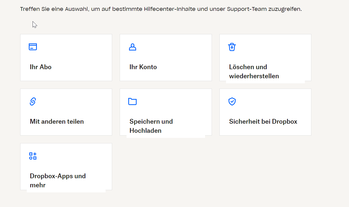Click the chain link icon above 'Mit anderen teilen'
This screenshot has width=349, height=207.
point(33,101)
